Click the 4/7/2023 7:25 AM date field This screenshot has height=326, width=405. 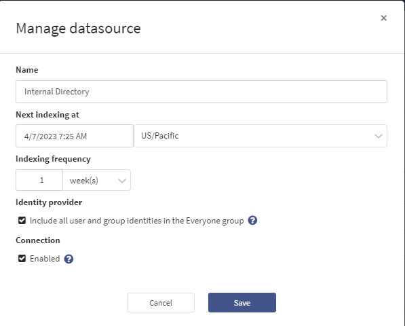(x=75, y=136)
